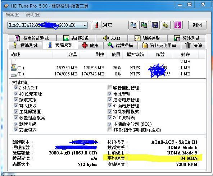This screenshot has height=176, width=213.
Task: Click the copy screenshot icon
Action: click(144, 25)
